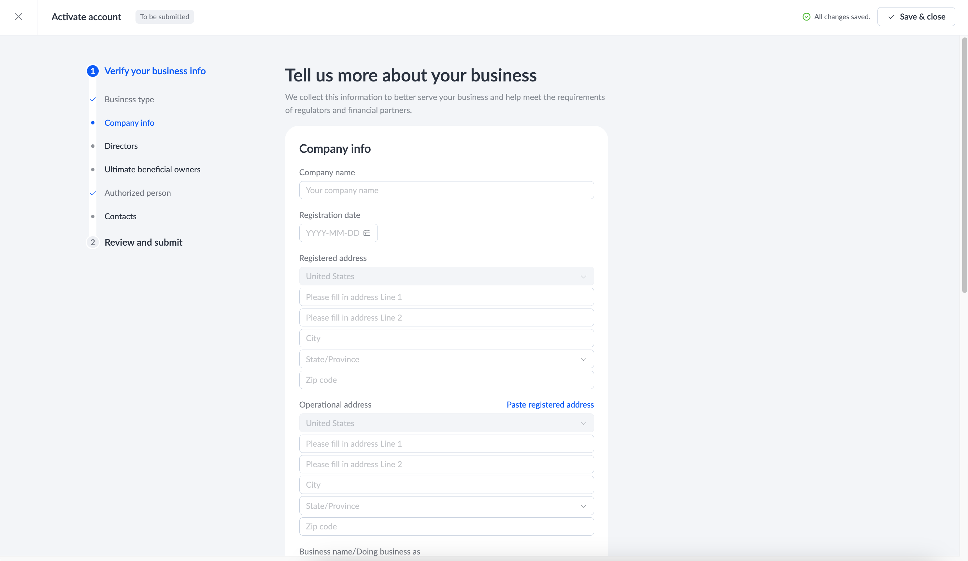Screen dimensions: 968x561
Task: Expand the Registered address State/Province dropdown
Action: [x=446, y=359]
